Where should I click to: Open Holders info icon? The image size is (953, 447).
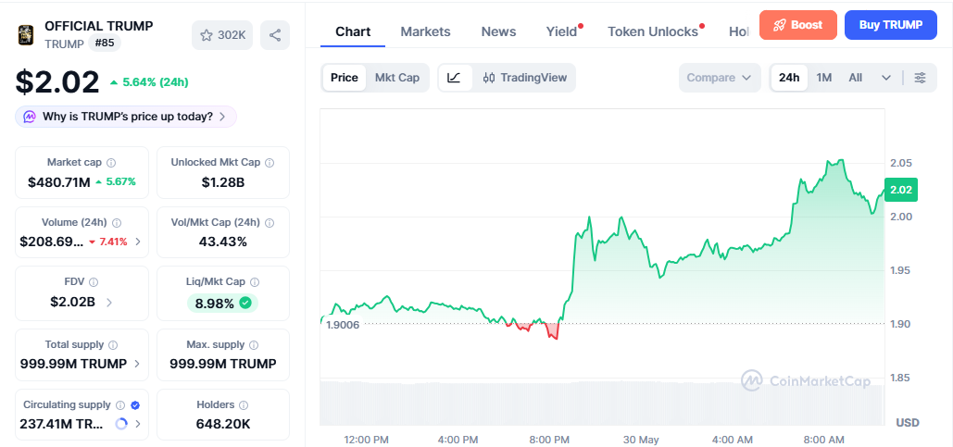244,405
